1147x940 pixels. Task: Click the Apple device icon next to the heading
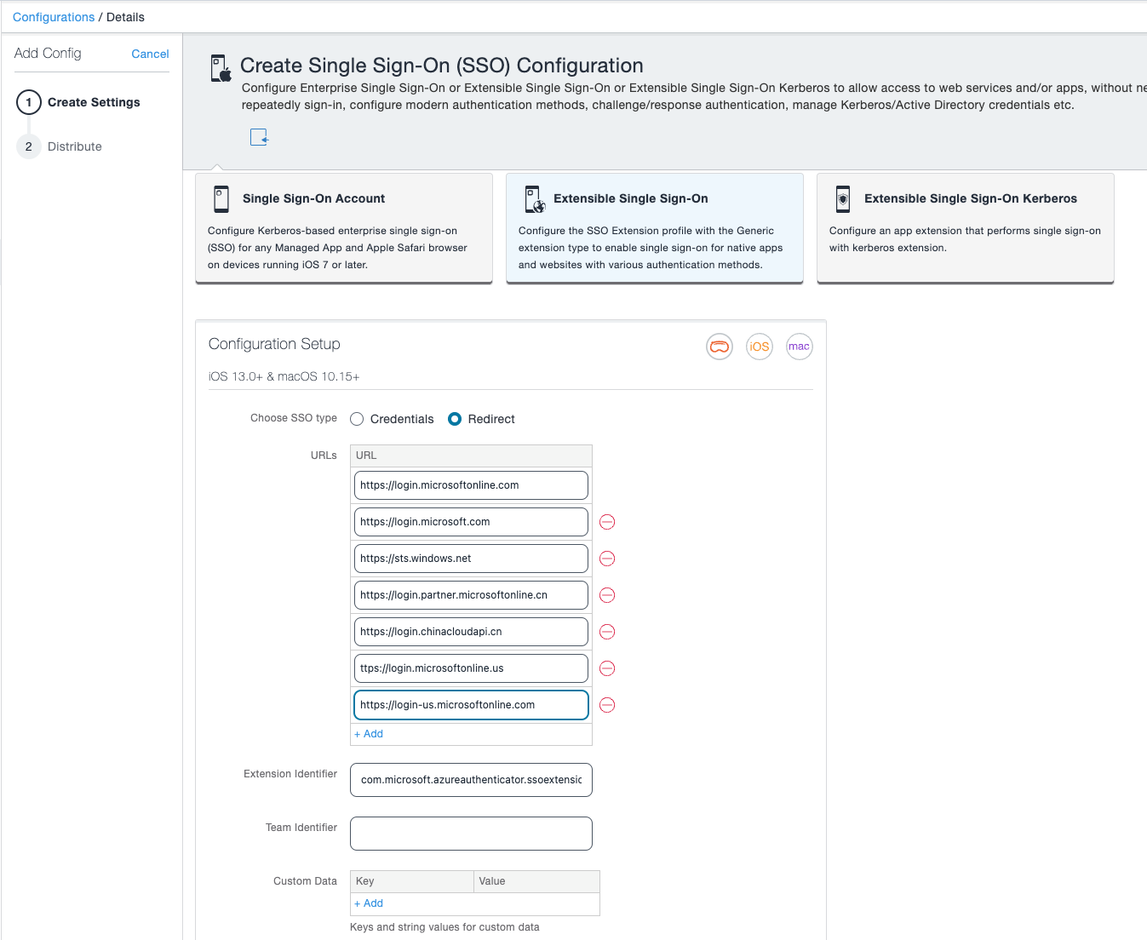(221, 66)
